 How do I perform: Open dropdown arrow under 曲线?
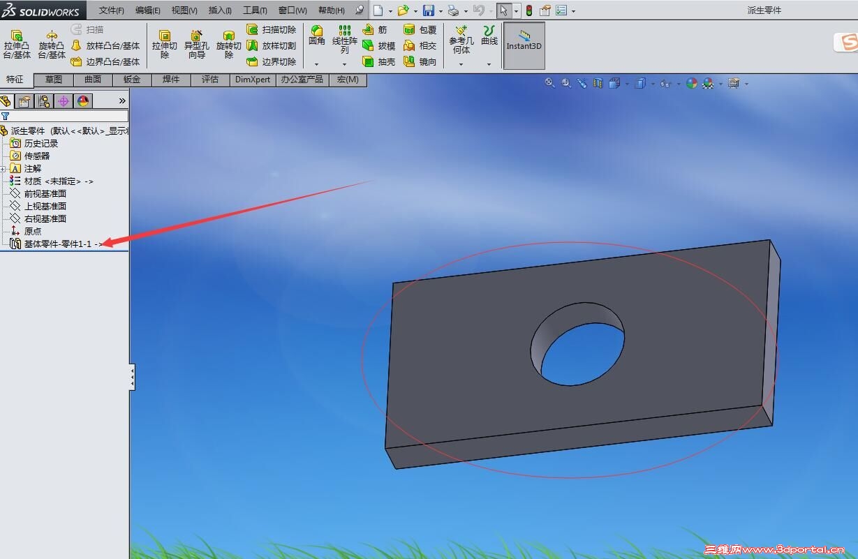[x=489, y=64]
